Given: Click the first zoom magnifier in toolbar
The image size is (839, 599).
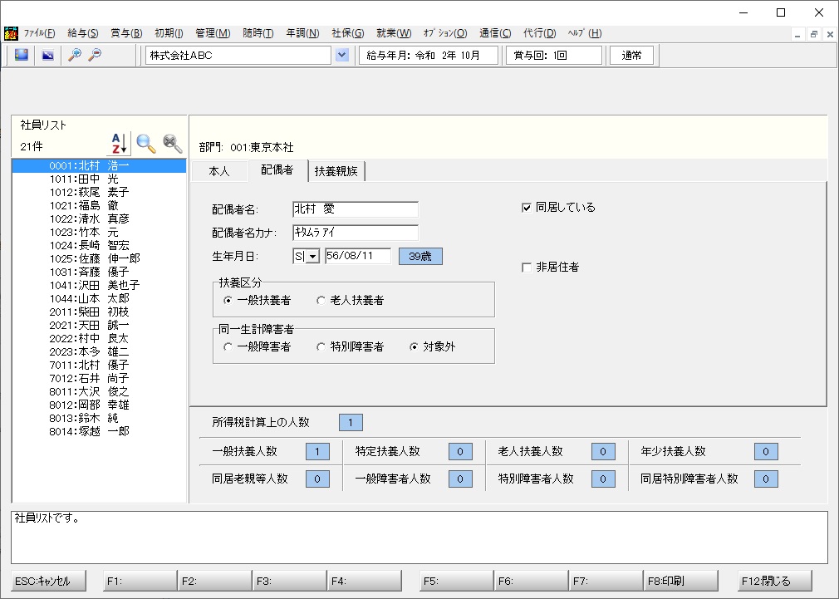Looking at the screenshot, I should 75,55.
